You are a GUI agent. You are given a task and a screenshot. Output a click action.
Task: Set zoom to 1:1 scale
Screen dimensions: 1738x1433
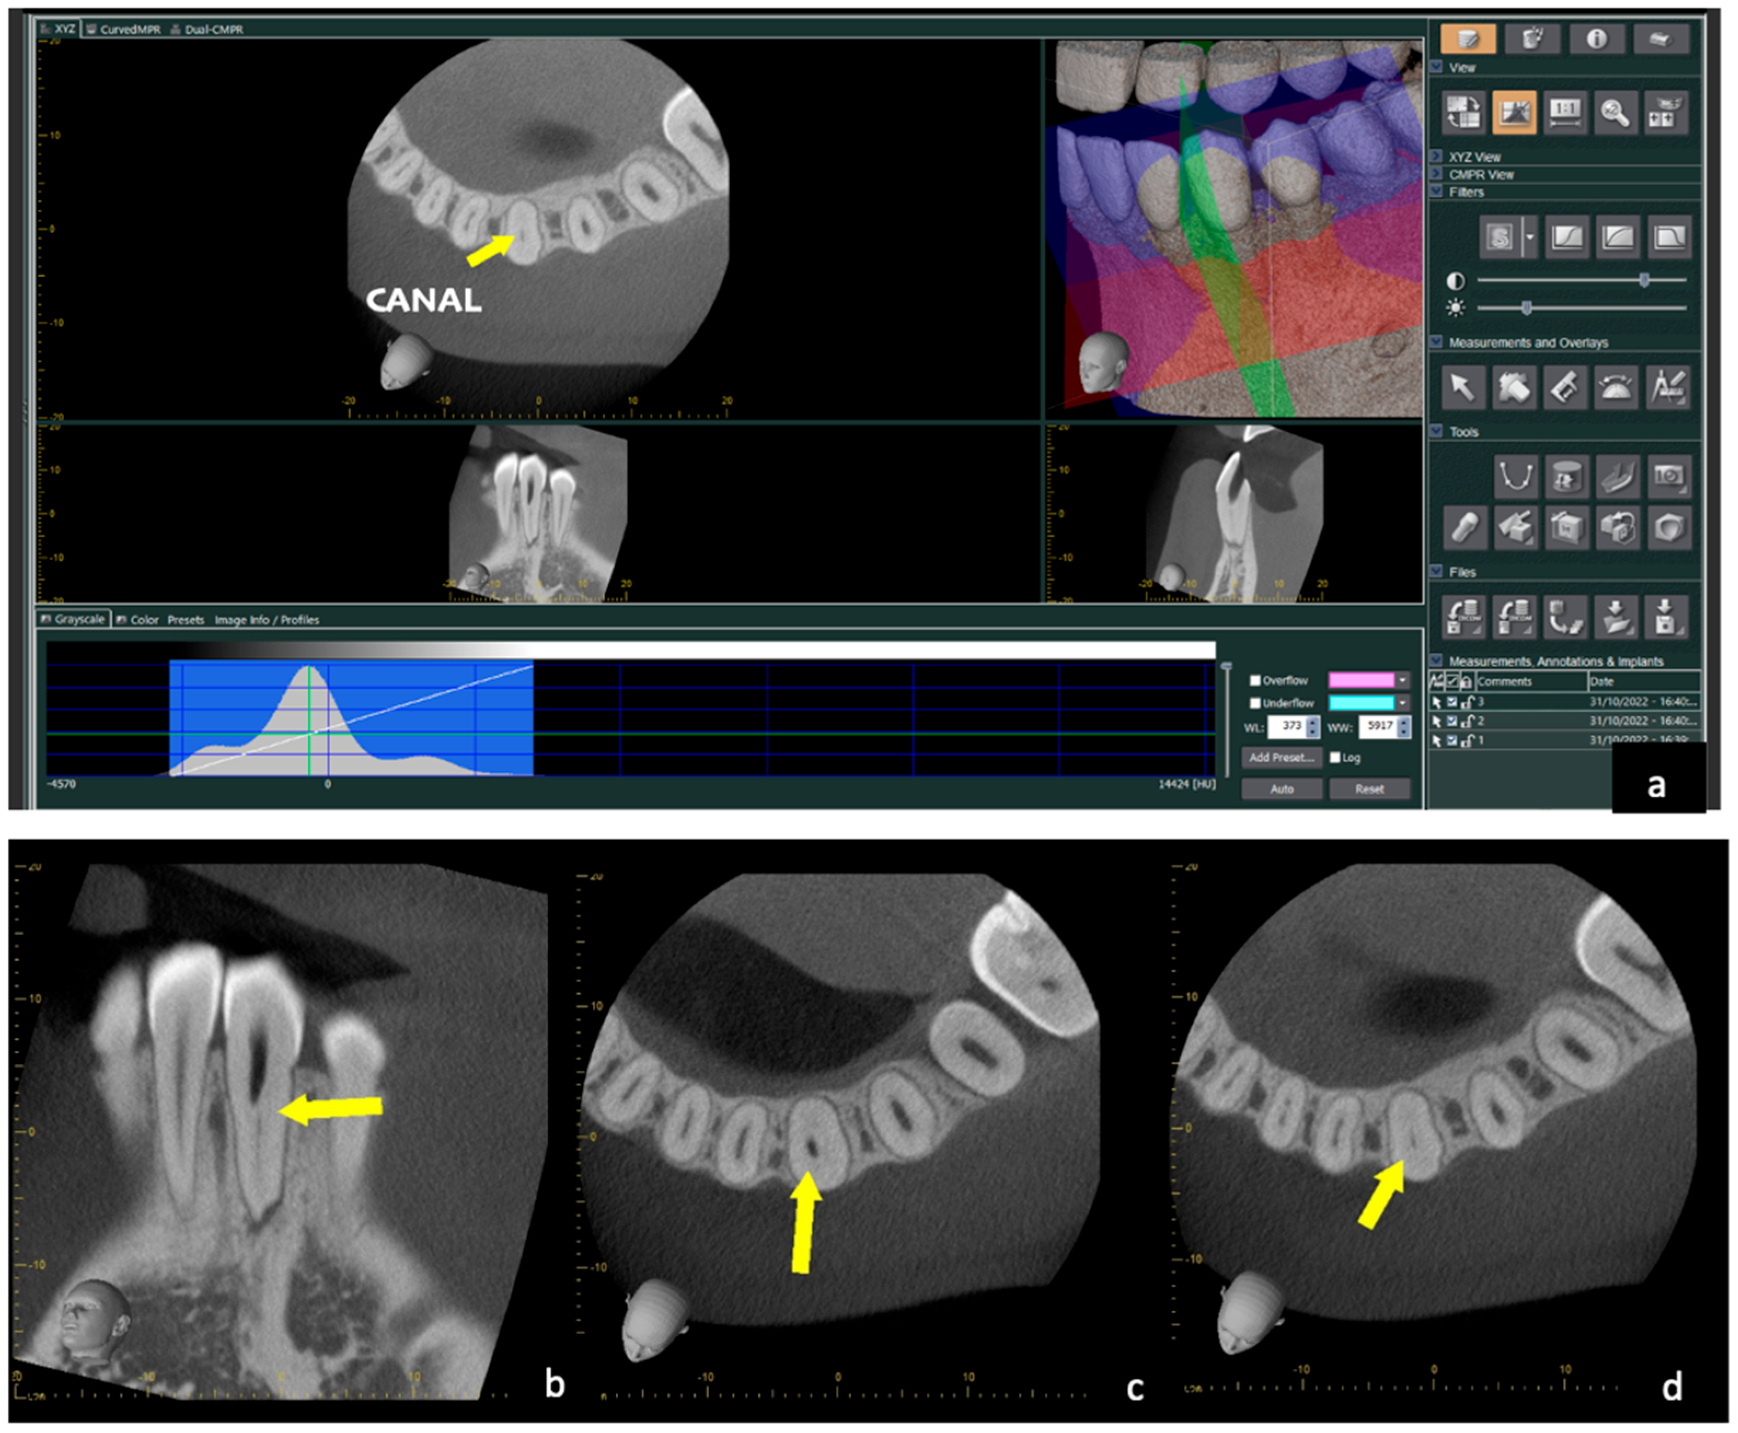coord(1564,112)
